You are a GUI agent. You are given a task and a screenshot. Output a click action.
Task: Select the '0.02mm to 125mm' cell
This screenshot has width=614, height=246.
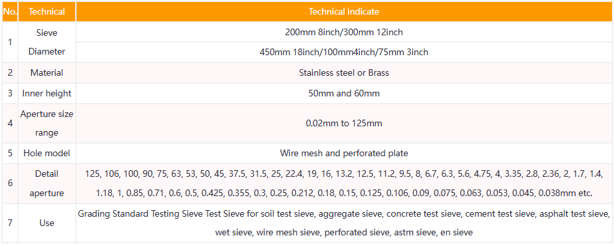point(344,123)
